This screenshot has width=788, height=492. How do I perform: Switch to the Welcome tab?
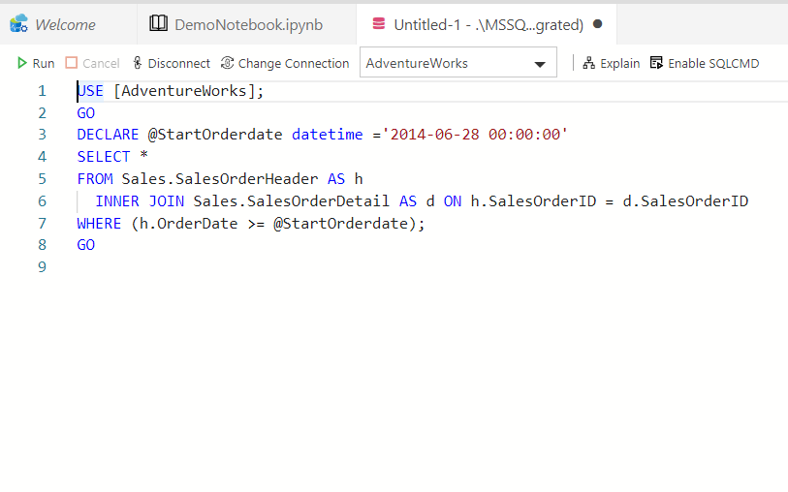[x=65, y=24]
